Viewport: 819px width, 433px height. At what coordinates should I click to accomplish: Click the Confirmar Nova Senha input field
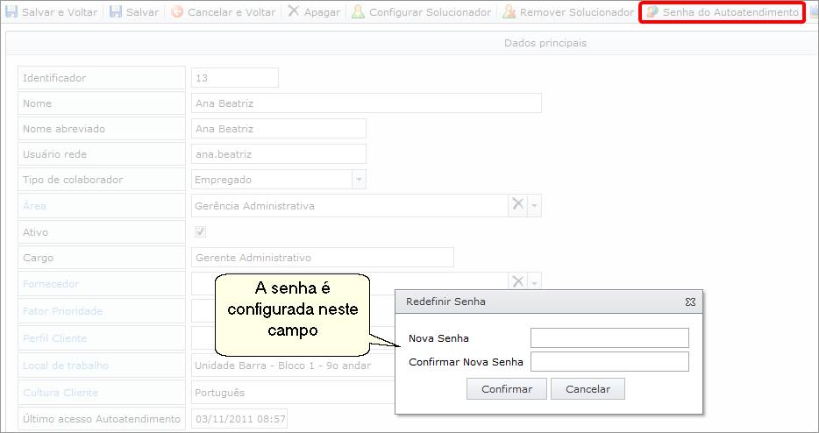[609, 361]
